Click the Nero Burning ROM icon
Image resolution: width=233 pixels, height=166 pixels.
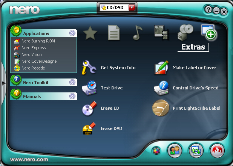pos(17,41)
